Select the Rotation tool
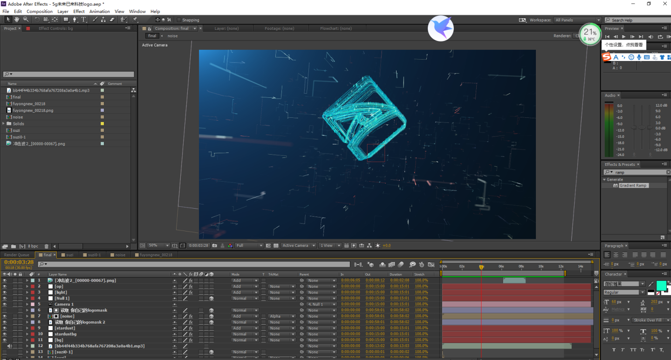This screenshot has width=671, height=360. tap(37, 20)
